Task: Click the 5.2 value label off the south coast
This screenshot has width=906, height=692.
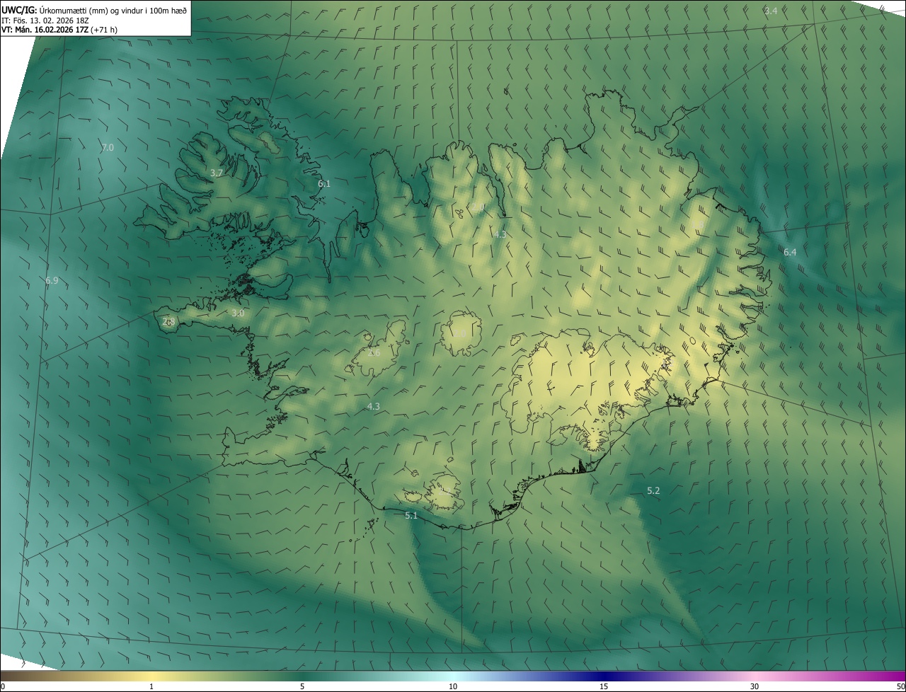Action: tap(653, 490)
